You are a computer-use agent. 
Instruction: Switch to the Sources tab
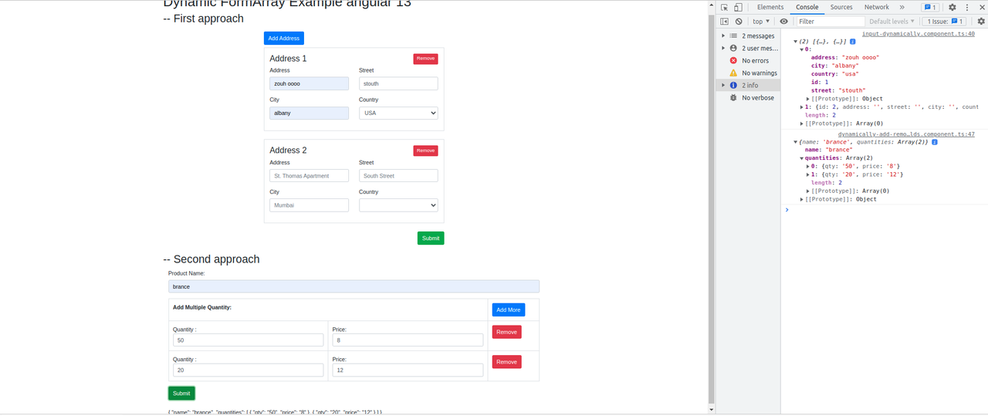pyautogui.click(x=841, y=7)
